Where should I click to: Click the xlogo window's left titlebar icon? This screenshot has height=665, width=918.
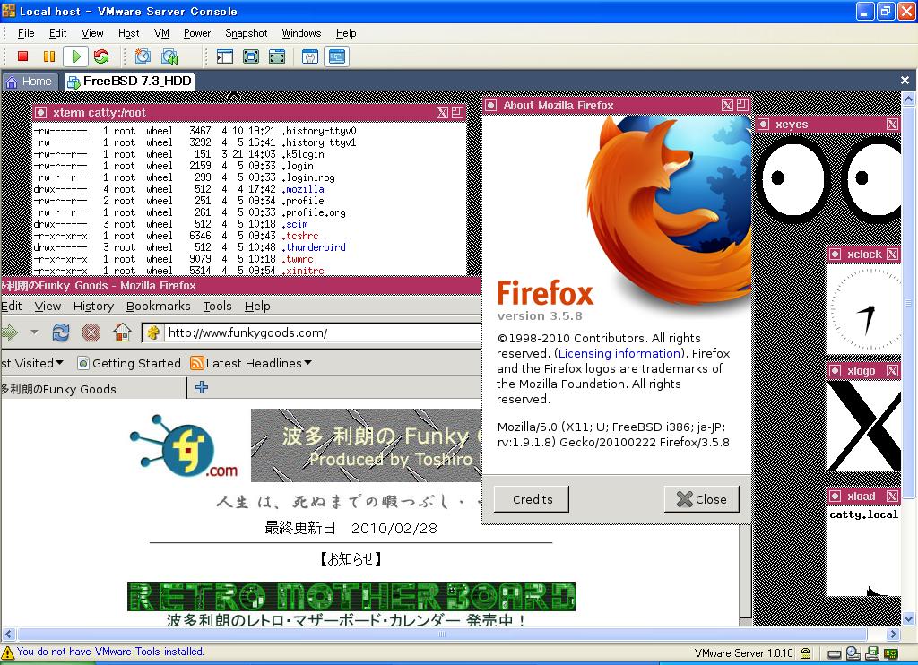pos(836,370)
